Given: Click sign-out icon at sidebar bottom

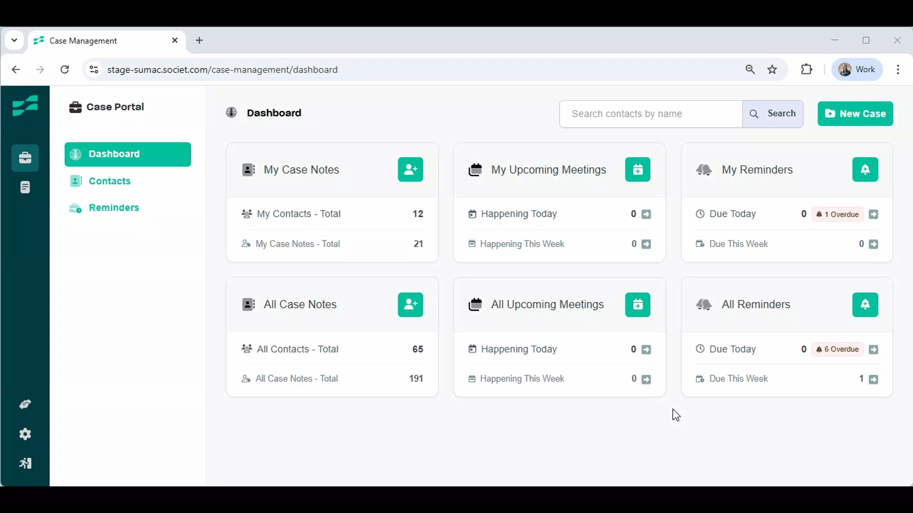Looking at the screenshot, I should 25,464.
